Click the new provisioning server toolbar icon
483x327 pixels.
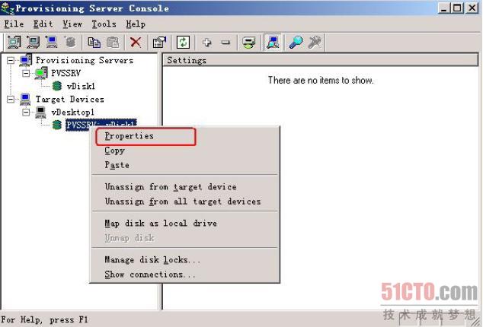14,42
